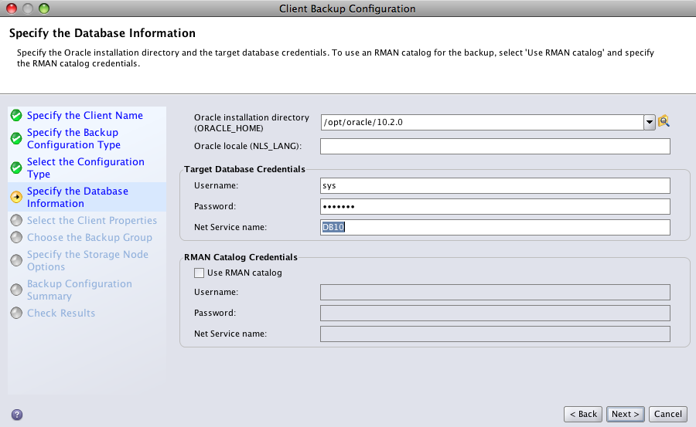Image resolution: width=696 pixels, height=427 pixels.
Task: Click the RMAN catalog Password field
Action: (x=495, y=313)
